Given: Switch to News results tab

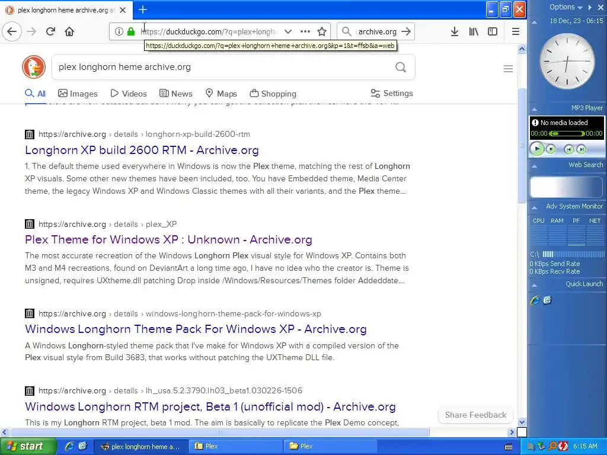Looking at the screenshot, I should point(175,94).
